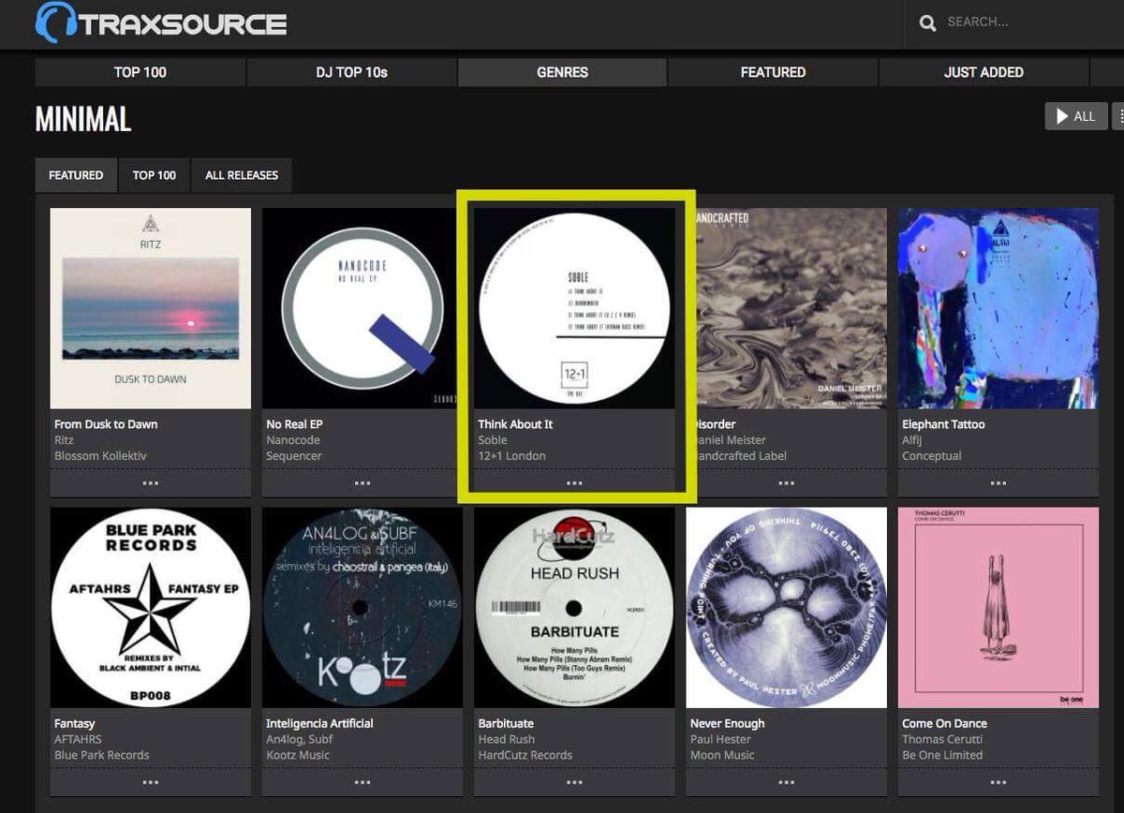Open the Never Enough cover art
The image size is (1124, 813).
(787, 608)
